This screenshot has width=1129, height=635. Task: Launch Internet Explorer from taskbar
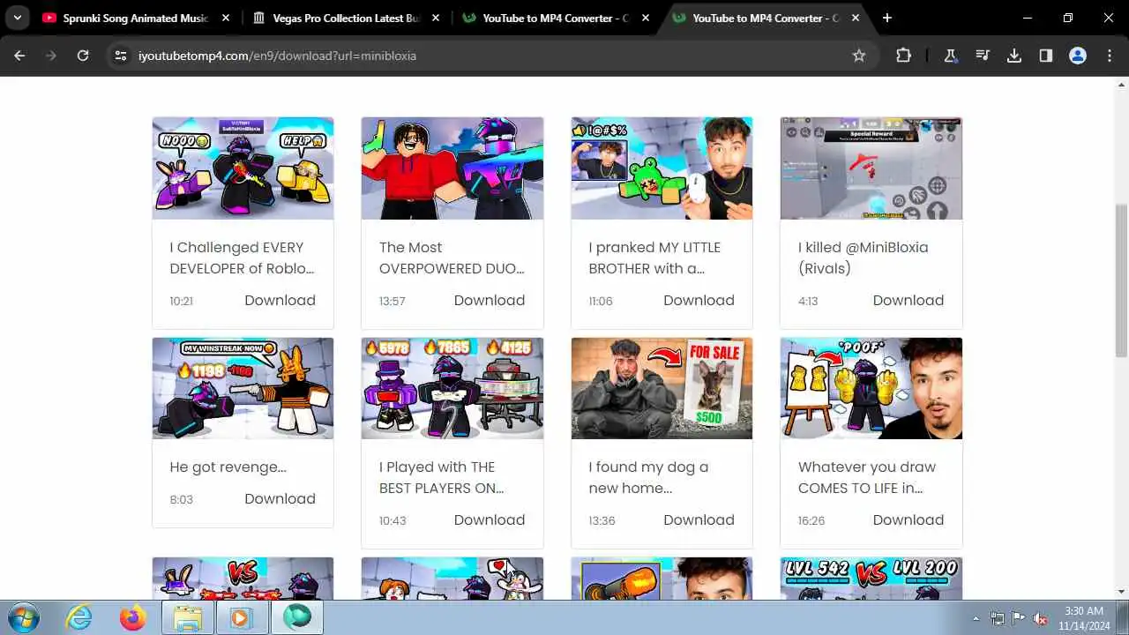click(x=79, y=617)
